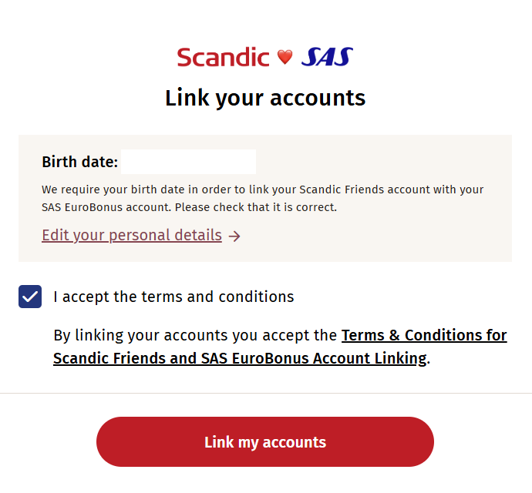Screen dimensions: 532x493
Task: Click the blank birth date field
Action: point(188,162)
